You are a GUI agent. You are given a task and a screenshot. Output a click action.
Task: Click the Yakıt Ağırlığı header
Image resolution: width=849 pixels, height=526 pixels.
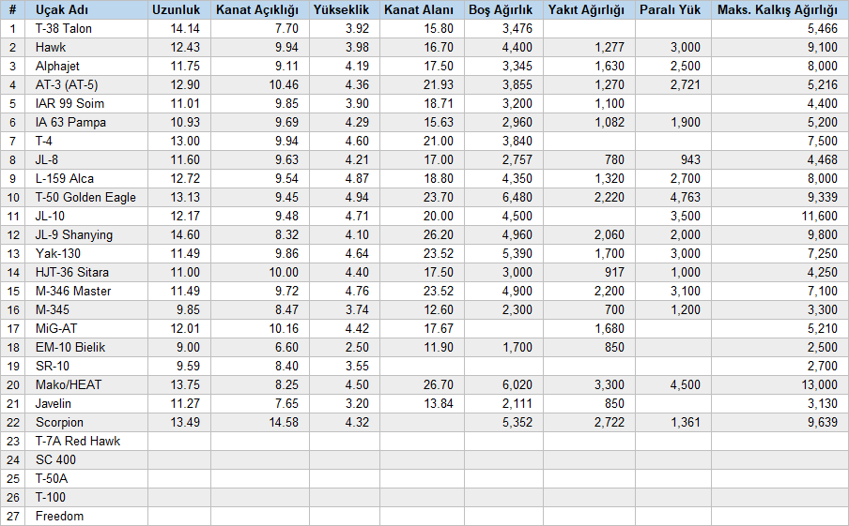pyautogui.click(x=589, y=9)
